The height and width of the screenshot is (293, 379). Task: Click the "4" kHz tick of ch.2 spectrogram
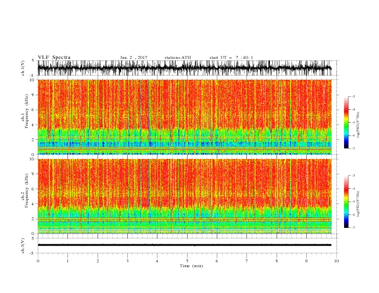[33, 204]
